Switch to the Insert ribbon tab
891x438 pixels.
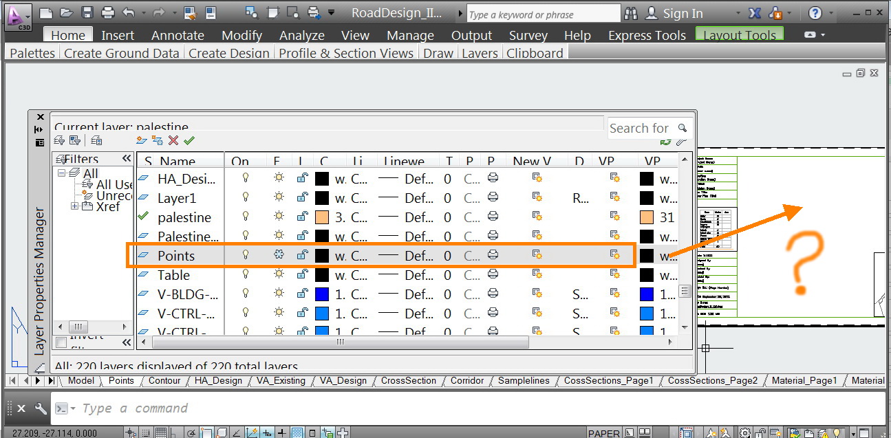[x=118, y=35]
